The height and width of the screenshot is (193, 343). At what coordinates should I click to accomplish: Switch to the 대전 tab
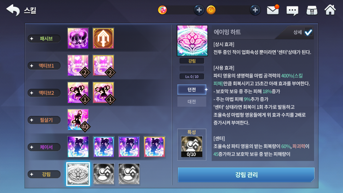192,101
